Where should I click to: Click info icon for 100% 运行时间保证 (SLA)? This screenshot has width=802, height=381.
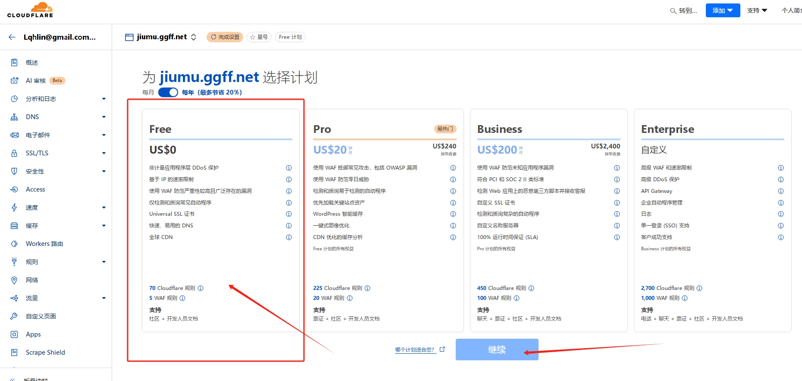point(617,237)
